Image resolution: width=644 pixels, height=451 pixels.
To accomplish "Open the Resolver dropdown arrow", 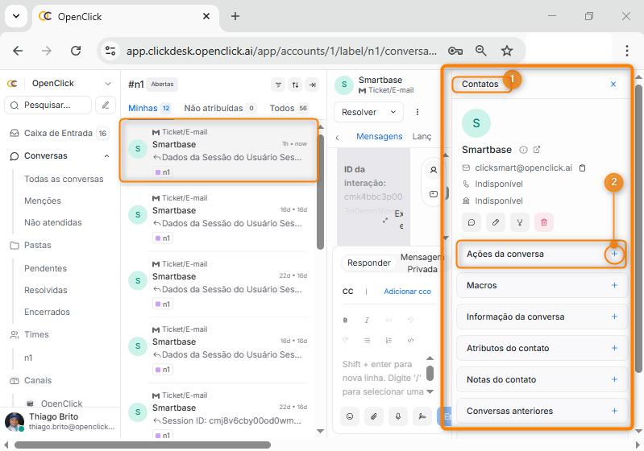I will point(393,112).
